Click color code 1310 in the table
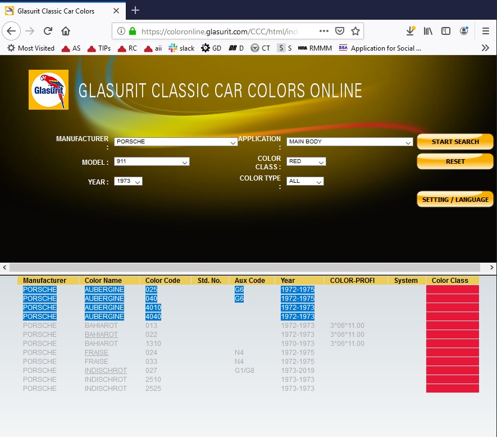The image size is (497, 437). (x=153, y=344)
